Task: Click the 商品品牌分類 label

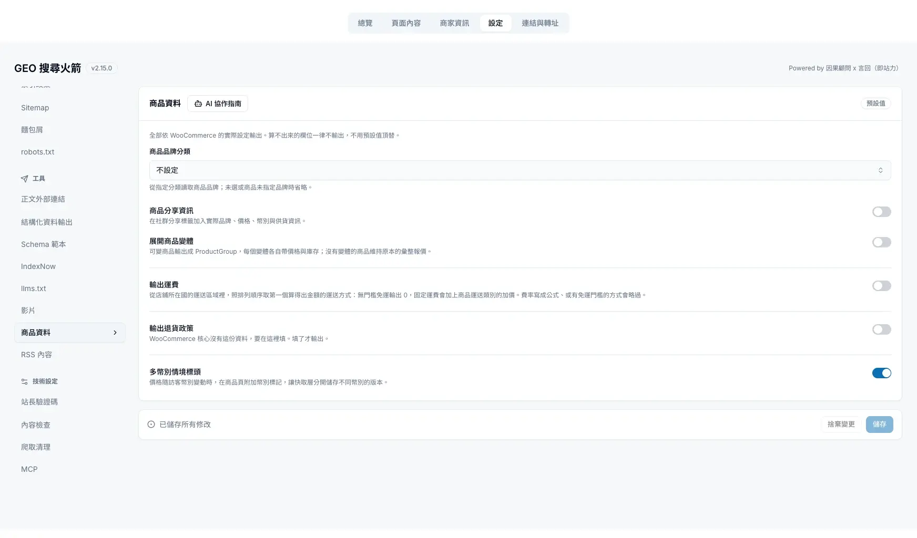Action: tap(170, 151)
